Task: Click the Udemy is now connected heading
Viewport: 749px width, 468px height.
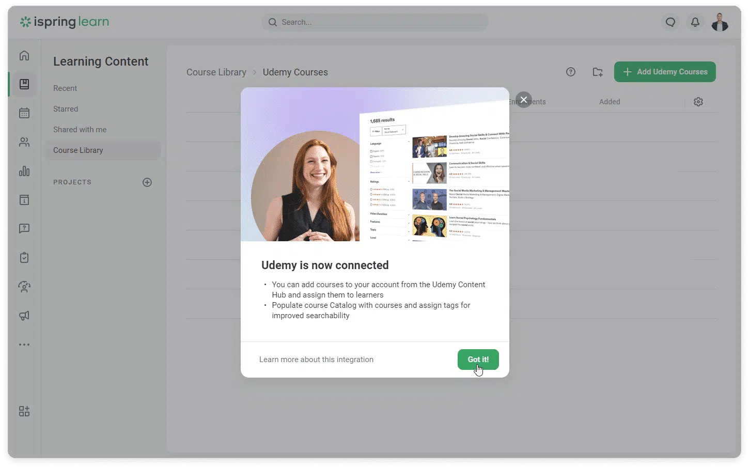Action: (x=325, y=266)
